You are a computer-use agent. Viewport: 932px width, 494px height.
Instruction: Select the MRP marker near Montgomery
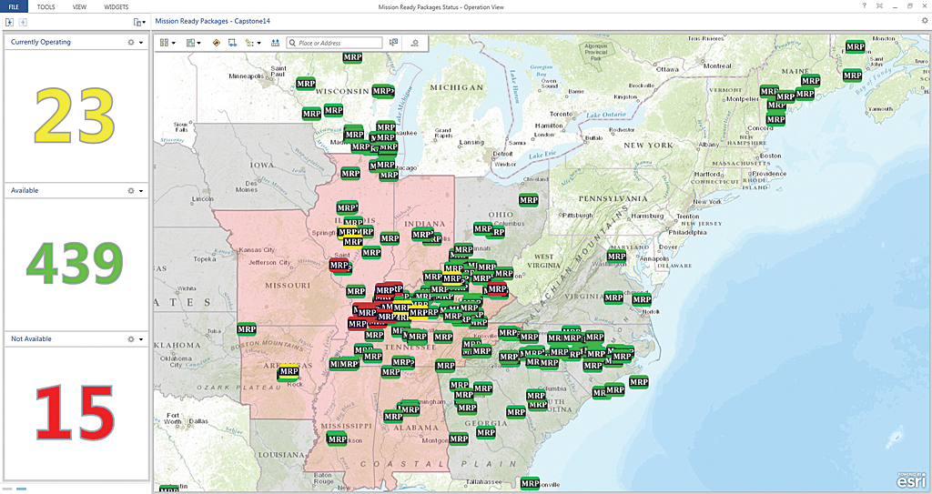[459, 439]
